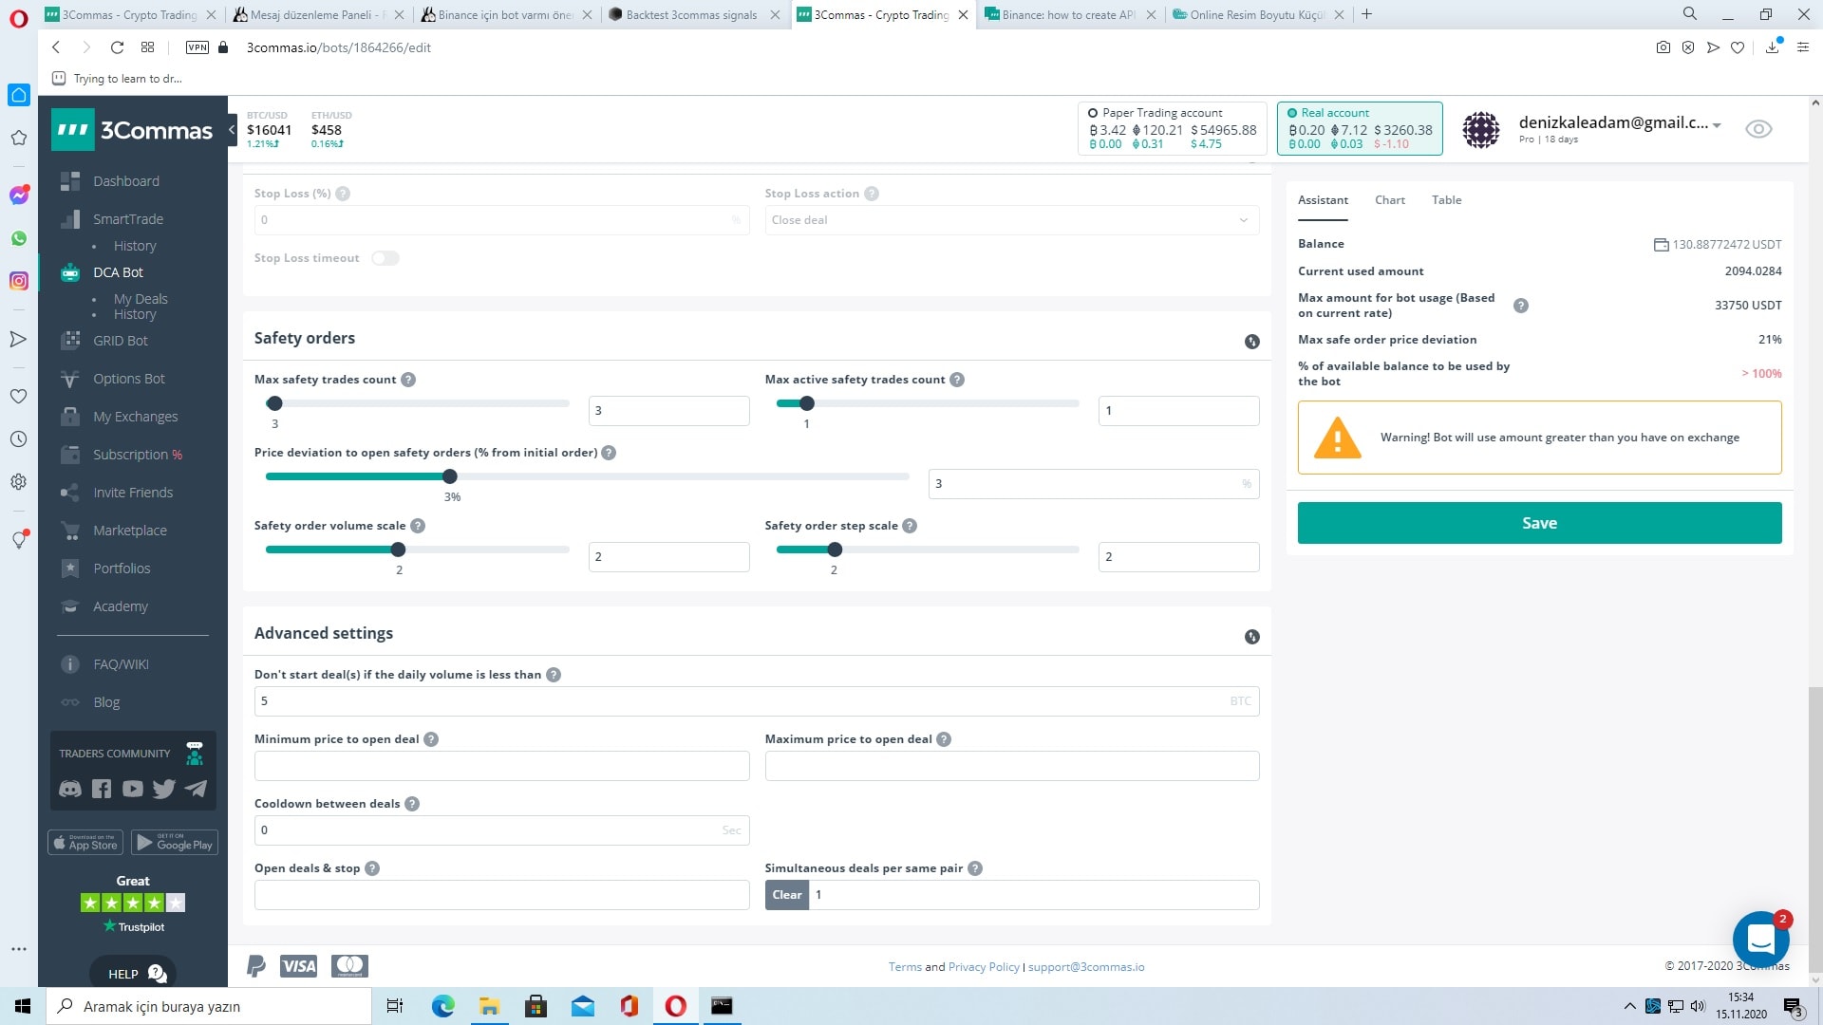Open Windows Start menu
1823x1025 pixels.
pos(23,1006)
